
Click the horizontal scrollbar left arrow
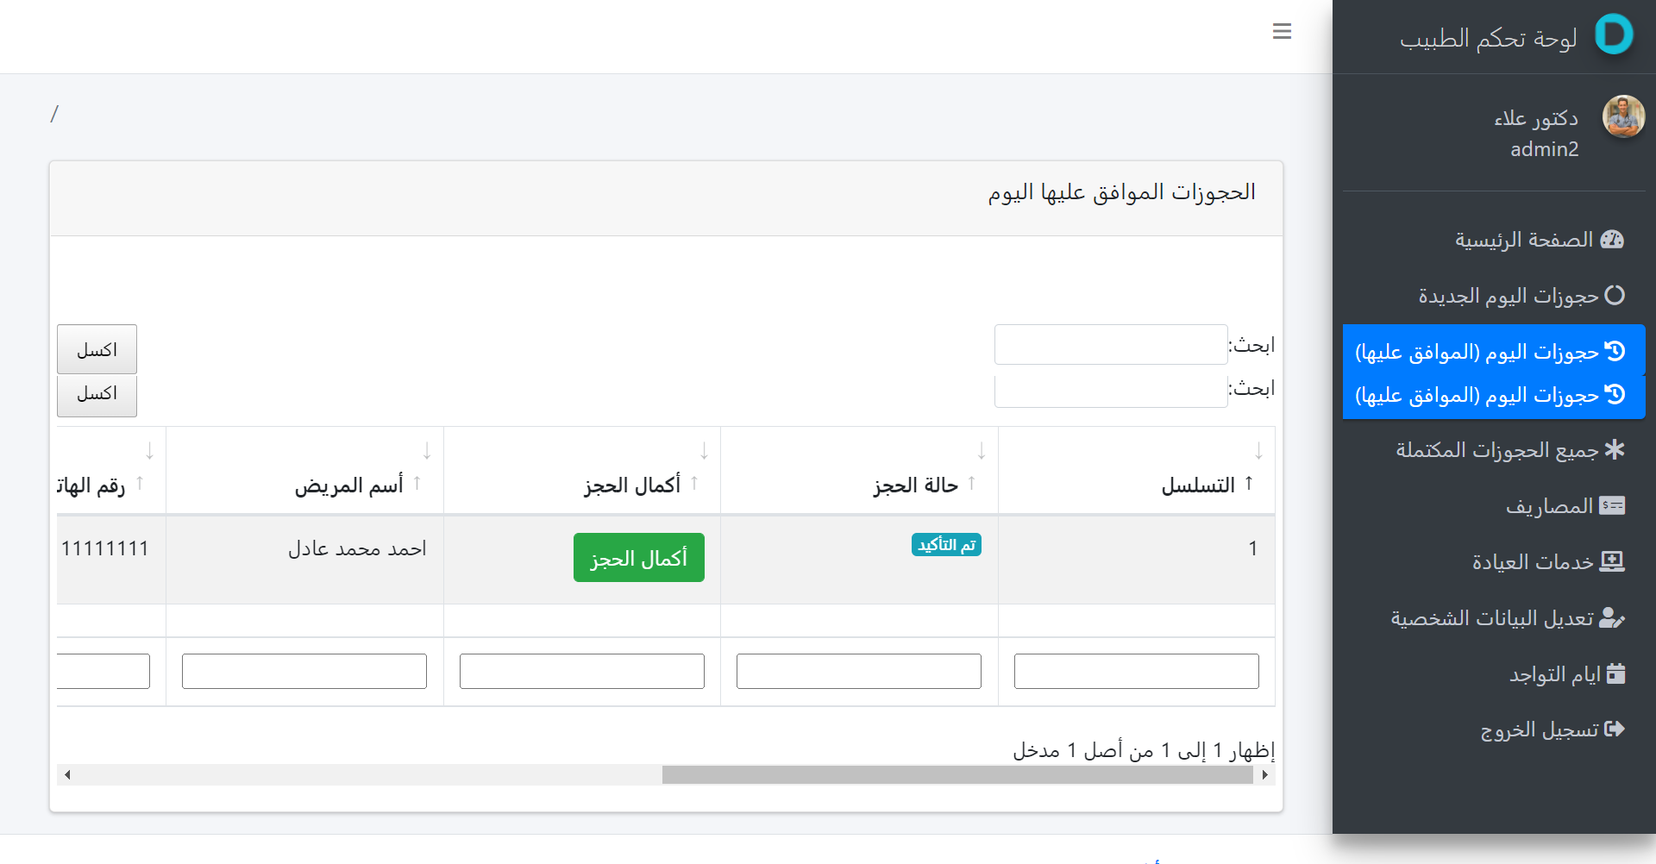pyautogui.click(x=67, y=774)
